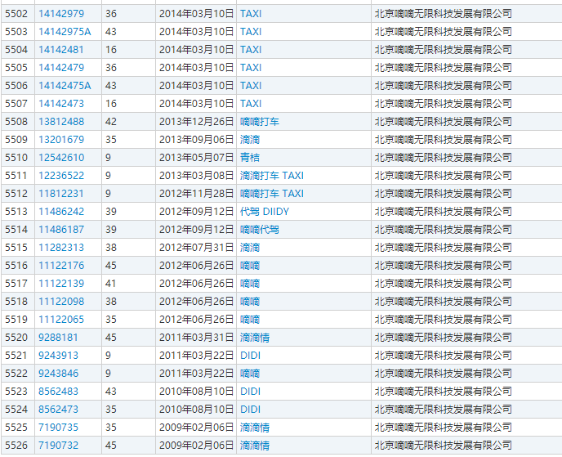The height and width of the screenshot is (457, 562).
Task: Select date cell 2011年03月31日
Action: pos(196,337)
